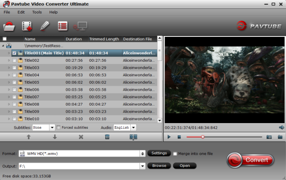286x180 pixels.
Task: Click the Browse button
Action: pos(159,166)
